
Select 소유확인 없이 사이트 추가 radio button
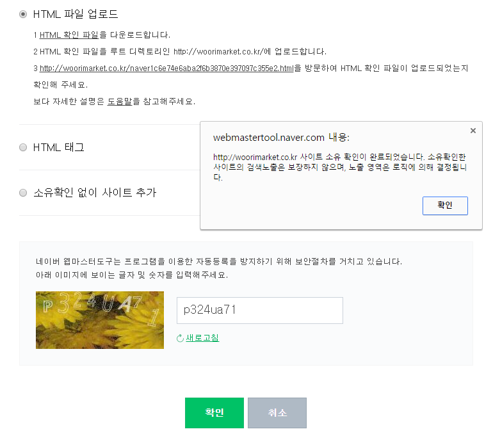(23, 192)
